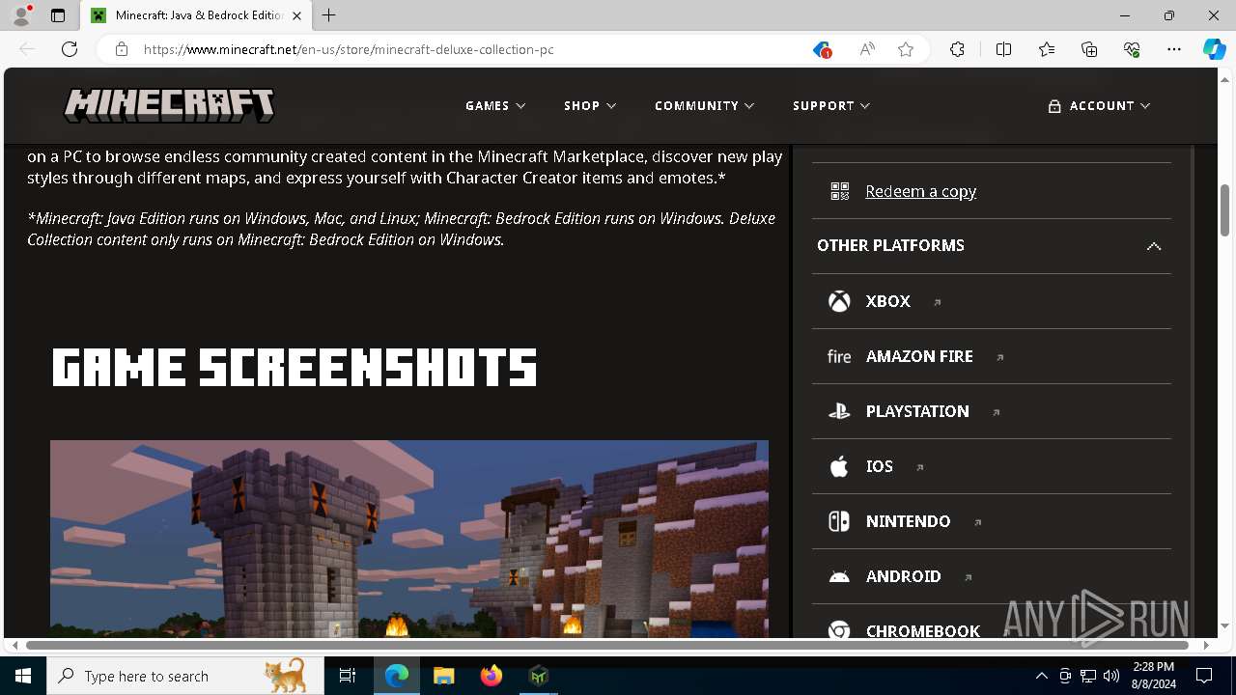Click the castle game screenshot image
This screenshot has height=695, width=1236.
409,539
